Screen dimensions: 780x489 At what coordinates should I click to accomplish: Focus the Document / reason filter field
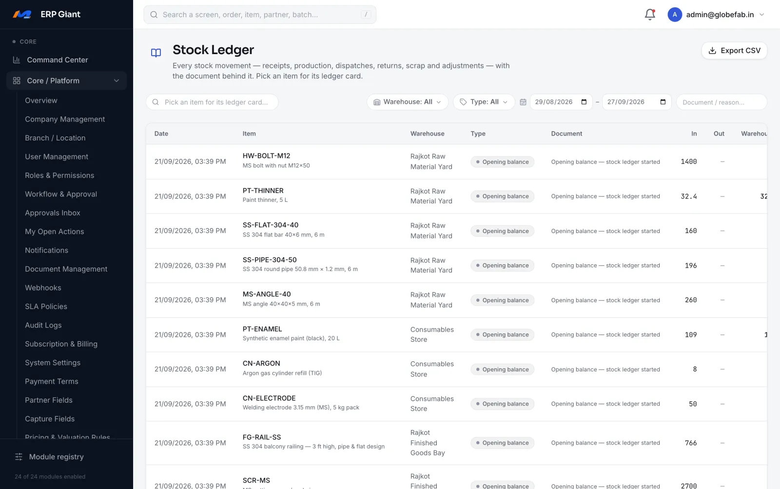(x=721, y=102)
